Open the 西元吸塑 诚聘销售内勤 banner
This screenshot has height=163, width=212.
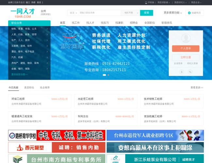click(57, 147)
